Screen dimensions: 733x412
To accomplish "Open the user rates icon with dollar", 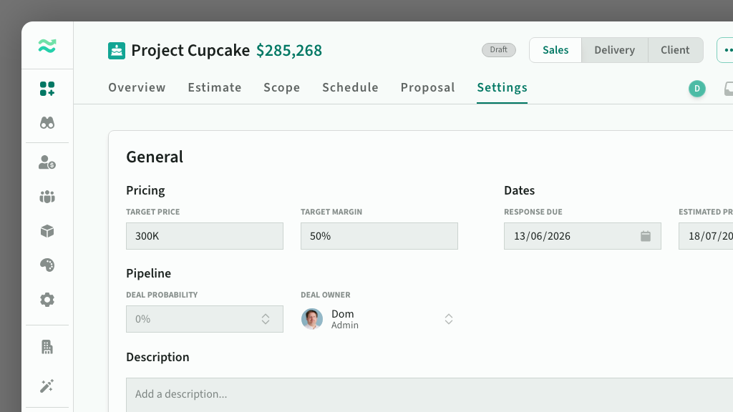I will (47, 162).
